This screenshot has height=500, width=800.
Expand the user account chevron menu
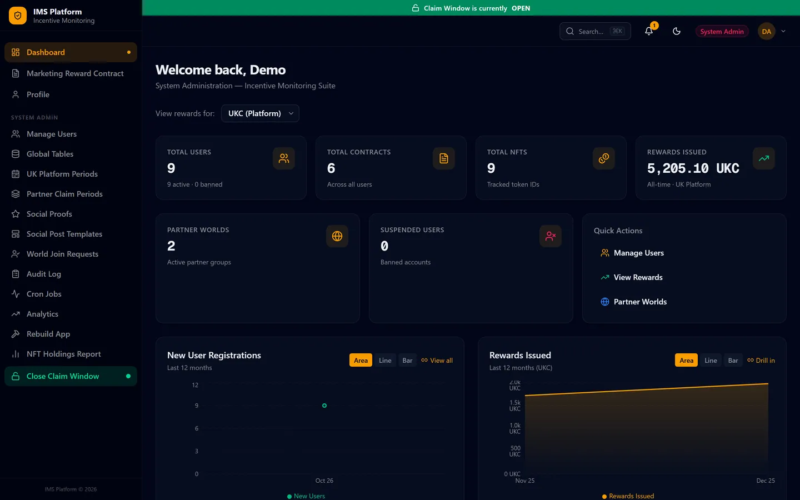783,31
